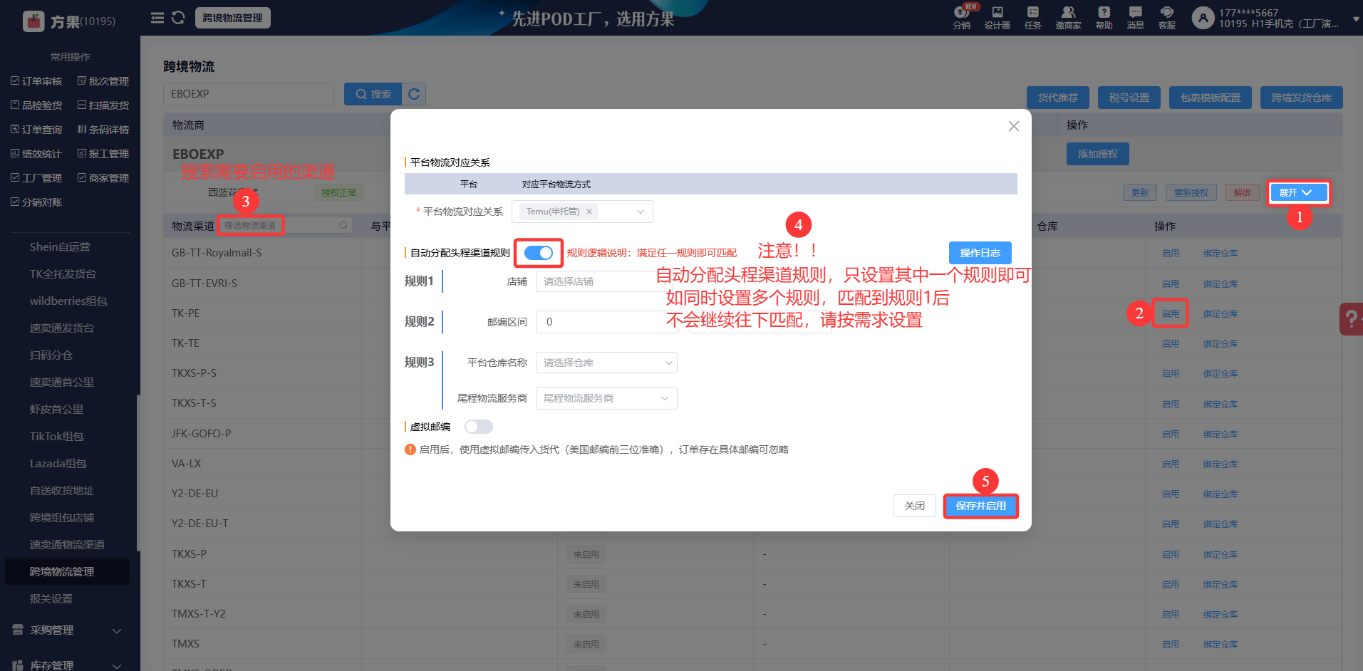
Task: Open the user account dropdown arrow
Action: [1356, 19]
